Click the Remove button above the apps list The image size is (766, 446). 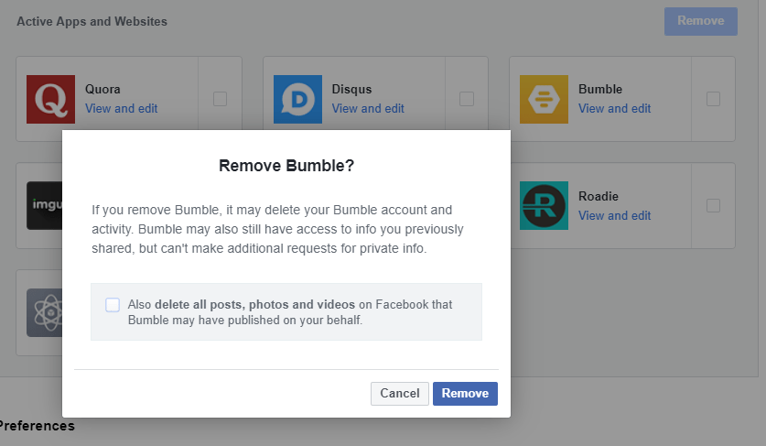coord(700,21)
